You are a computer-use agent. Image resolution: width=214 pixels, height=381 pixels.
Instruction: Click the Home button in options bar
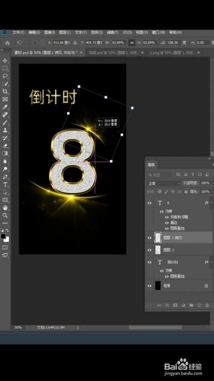(x=7, y=43)
